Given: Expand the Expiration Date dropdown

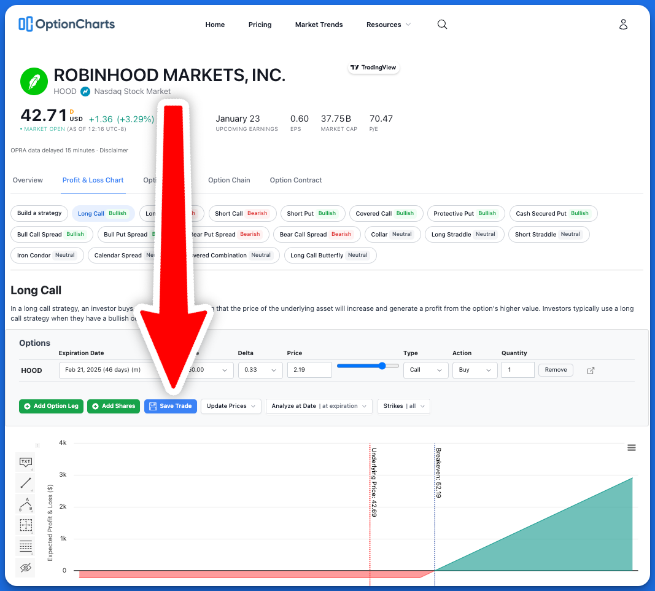Looking at the screenshot, I should click(x=107, y=370).
